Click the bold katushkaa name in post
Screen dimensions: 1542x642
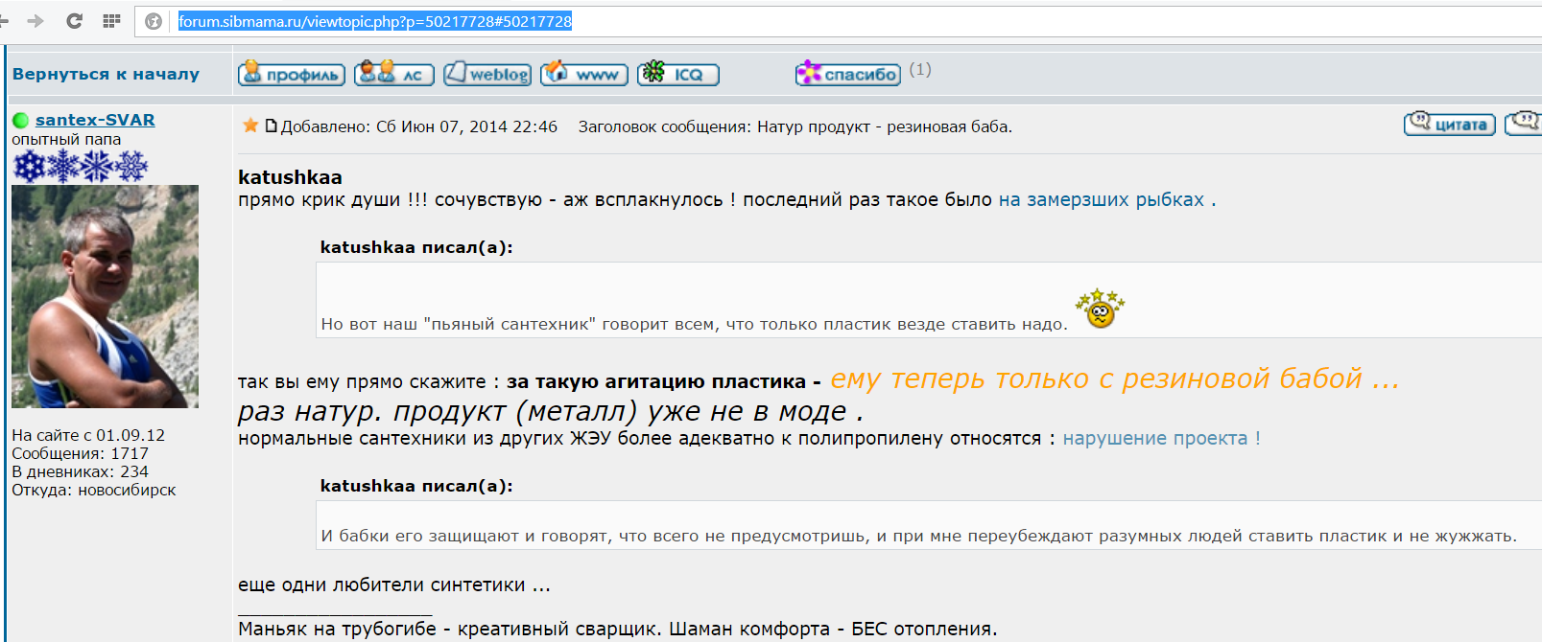point(290,177)
